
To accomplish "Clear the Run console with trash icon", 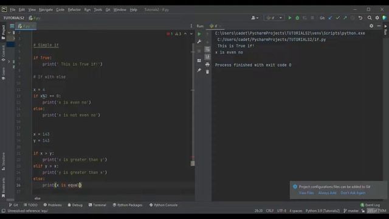I will (207, 72).
